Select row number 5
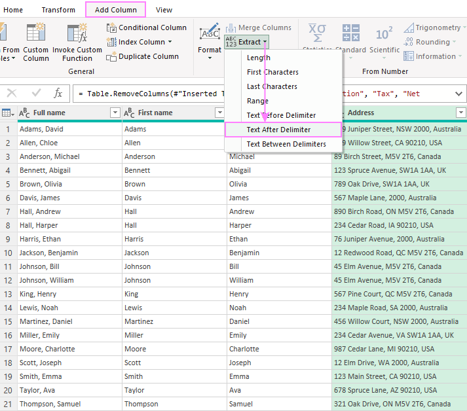The height and width of the screenshot is (411, 467). 8,184
